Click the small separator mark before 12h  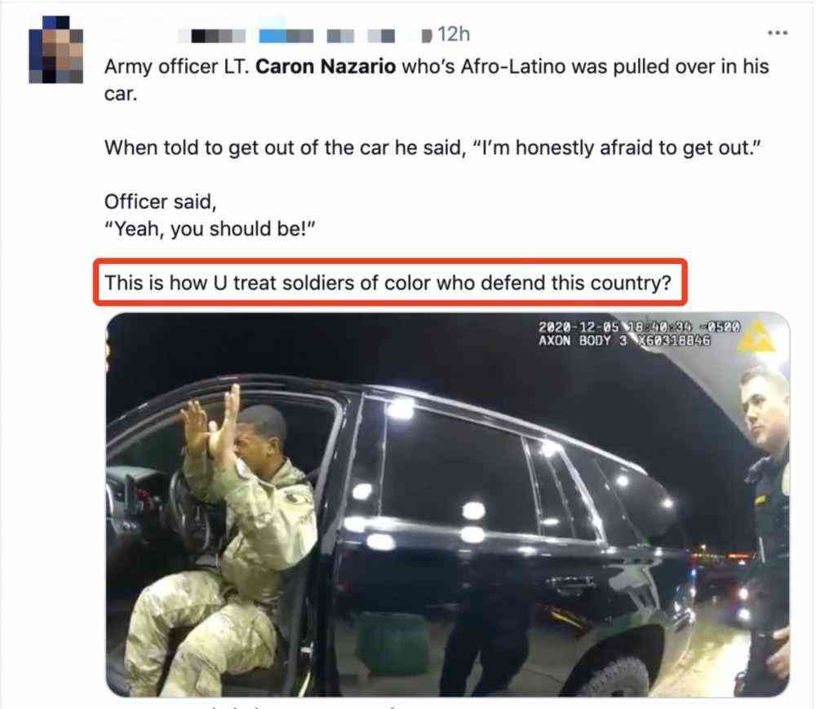pyautogui.click(x=427, y=36)
